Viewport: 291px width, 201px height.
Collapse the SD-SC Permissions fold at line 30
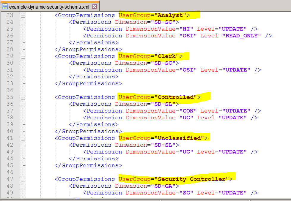pyautogui.click(x=23, y=63)
